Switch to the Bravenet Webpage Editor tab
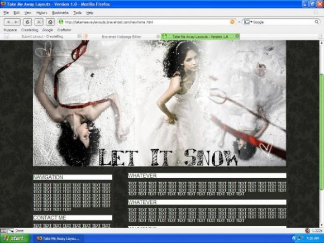 click(121, 37)
